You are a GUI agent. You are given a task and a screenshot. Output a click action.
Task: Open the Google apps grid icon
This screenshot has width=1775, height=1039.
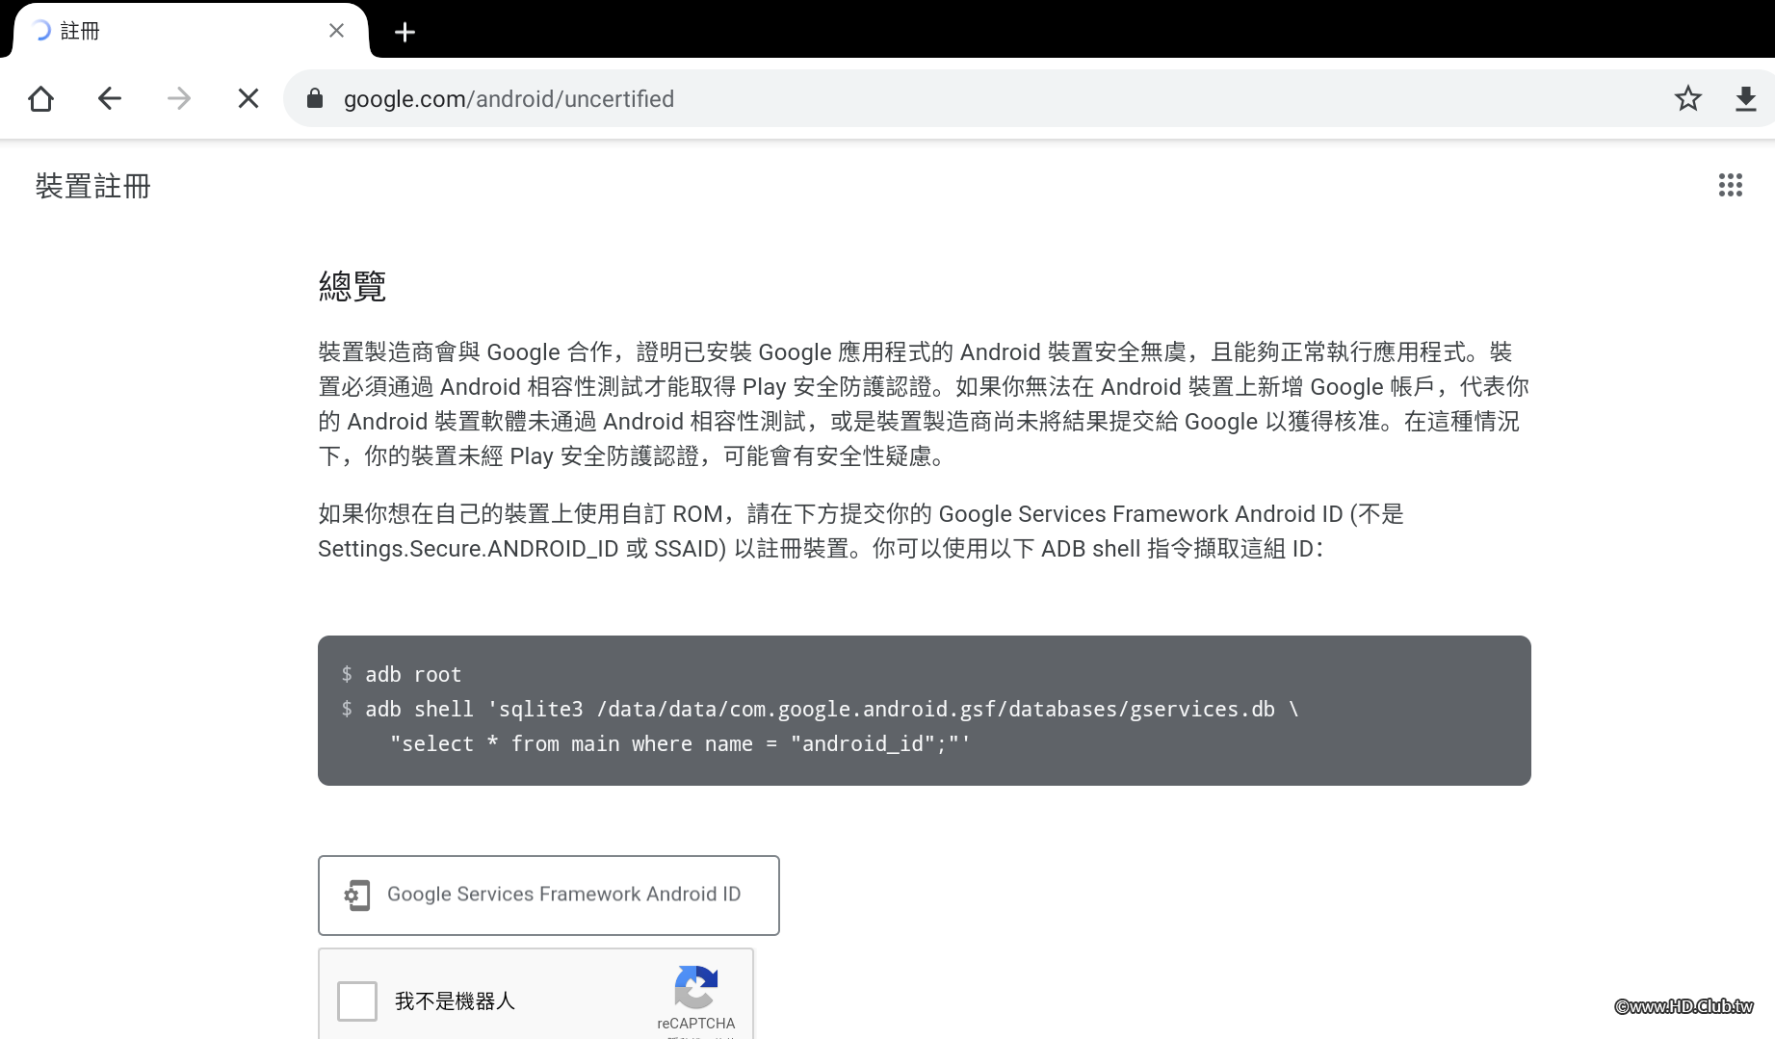[1731, 185]
